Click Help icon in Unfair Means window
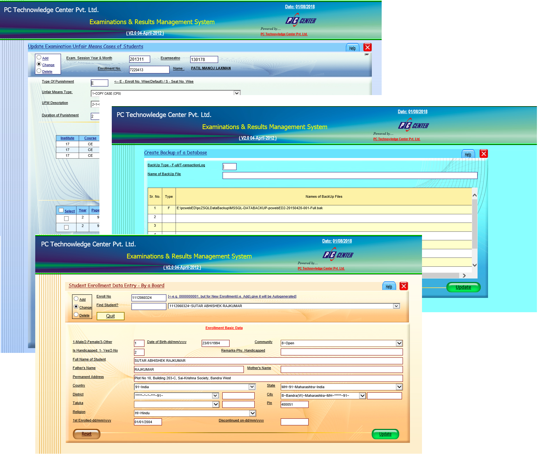The image size is (549, 454). coord(352,48)
